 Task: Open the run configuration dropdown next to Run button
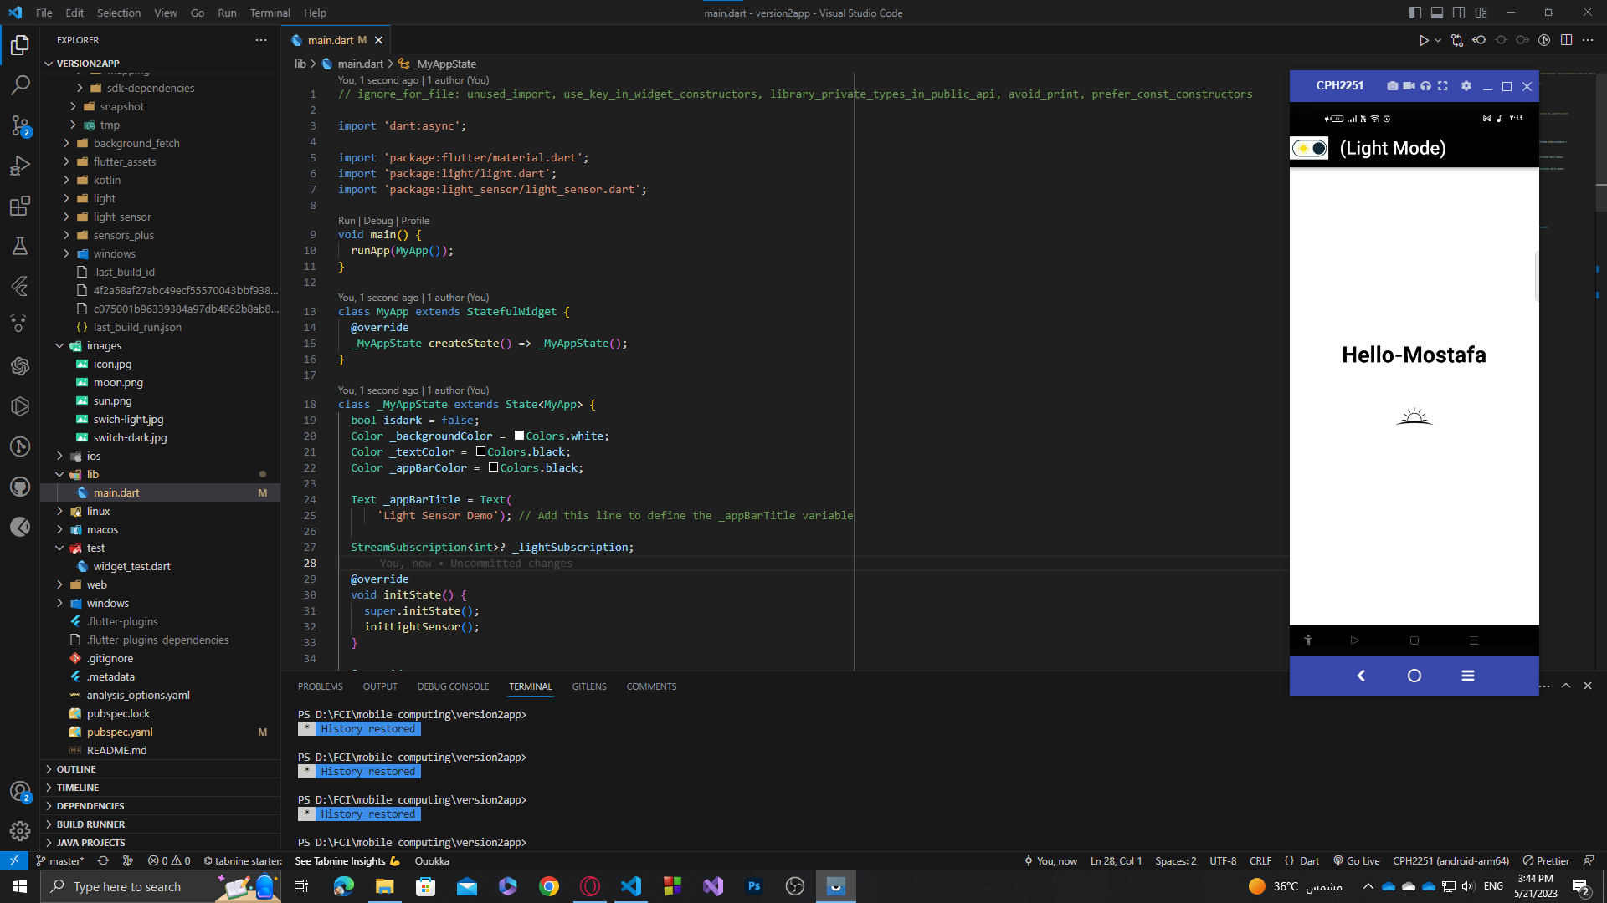point(1437,39)
